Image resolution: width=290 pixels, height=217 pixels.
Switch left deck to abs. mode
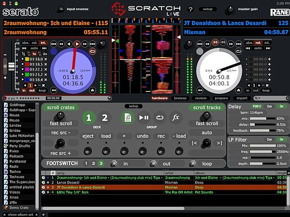[x=26, y=43]
